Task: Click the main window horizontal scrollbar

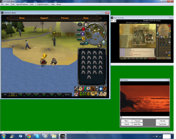Action: coord(87,132)
